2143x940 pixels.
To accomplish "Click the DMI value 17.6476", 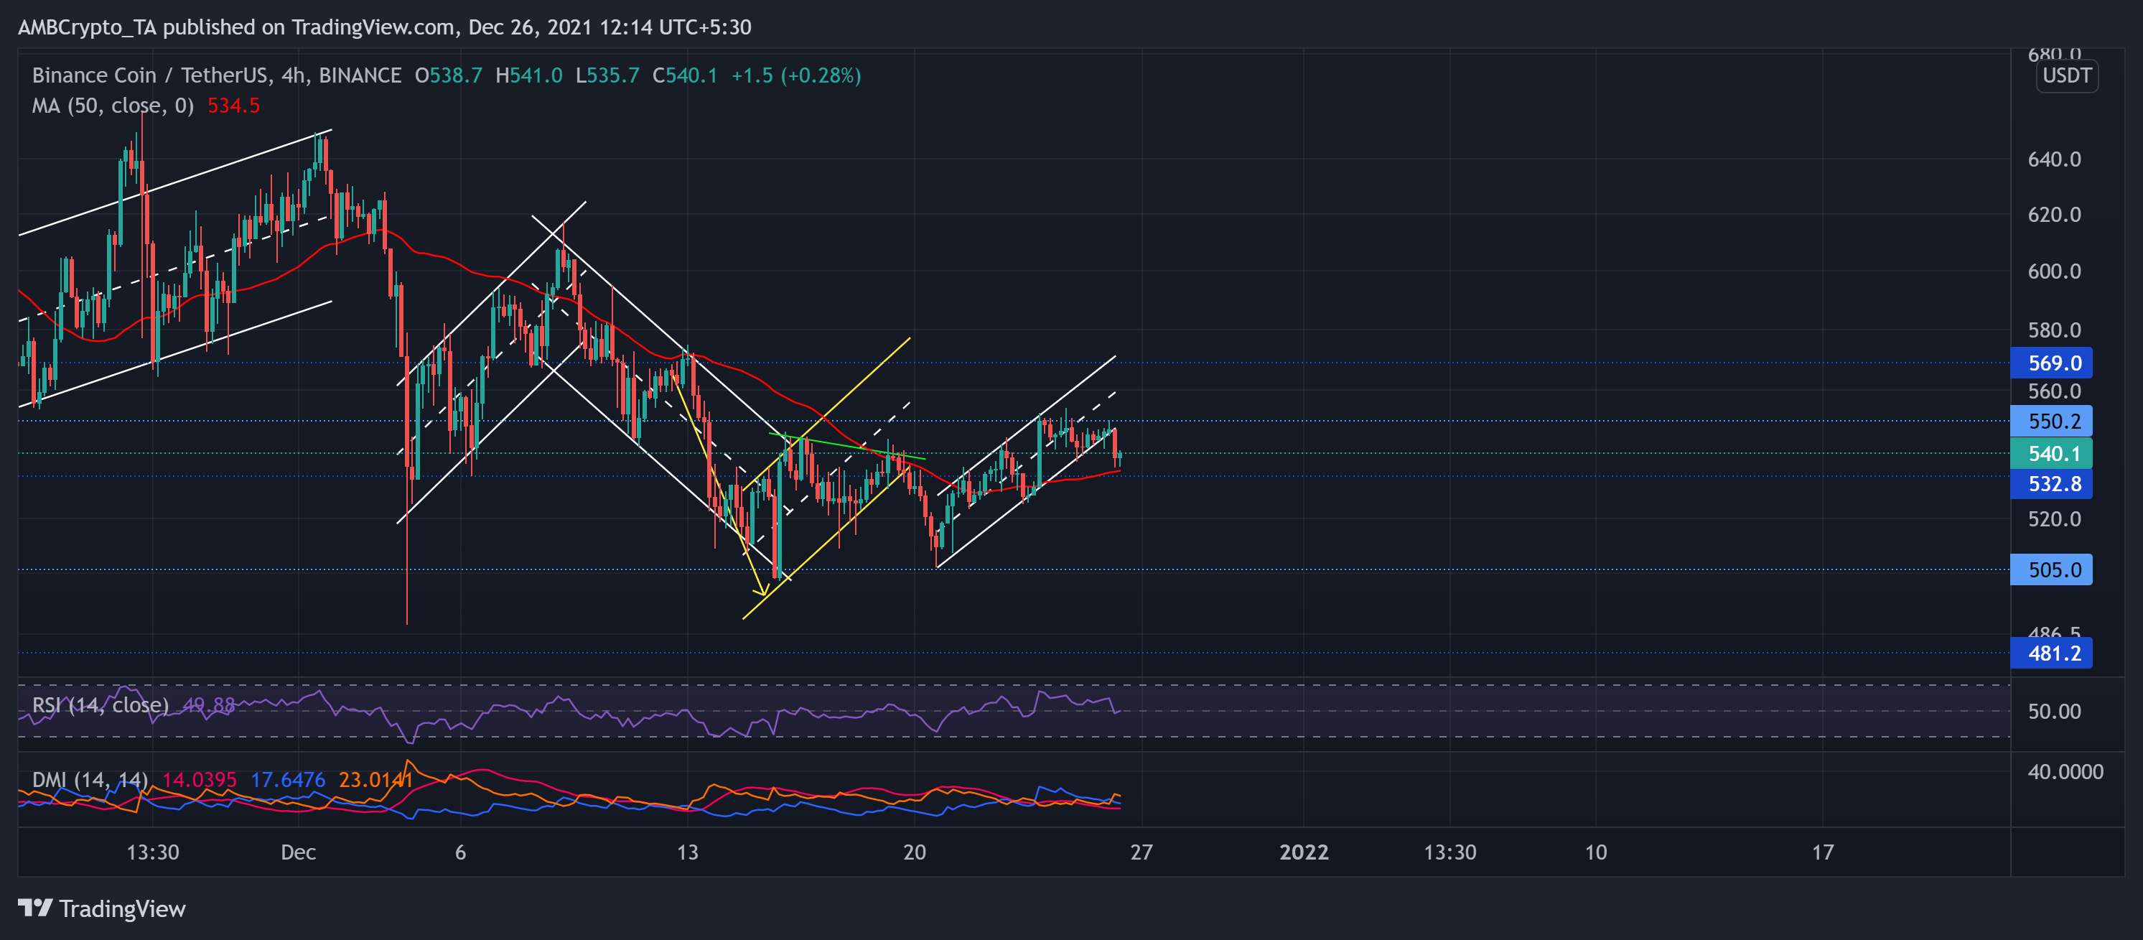I will 288,779.
